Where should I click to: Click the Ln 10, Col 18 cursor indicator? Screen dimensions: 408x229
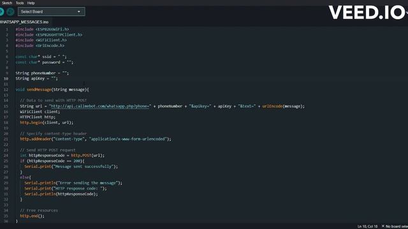(367, 226)
